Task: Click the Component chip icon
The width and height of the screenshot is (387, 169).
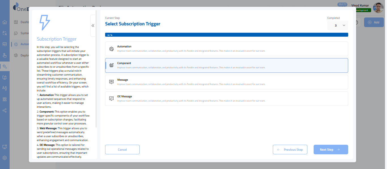Action: tap(111, 65)
